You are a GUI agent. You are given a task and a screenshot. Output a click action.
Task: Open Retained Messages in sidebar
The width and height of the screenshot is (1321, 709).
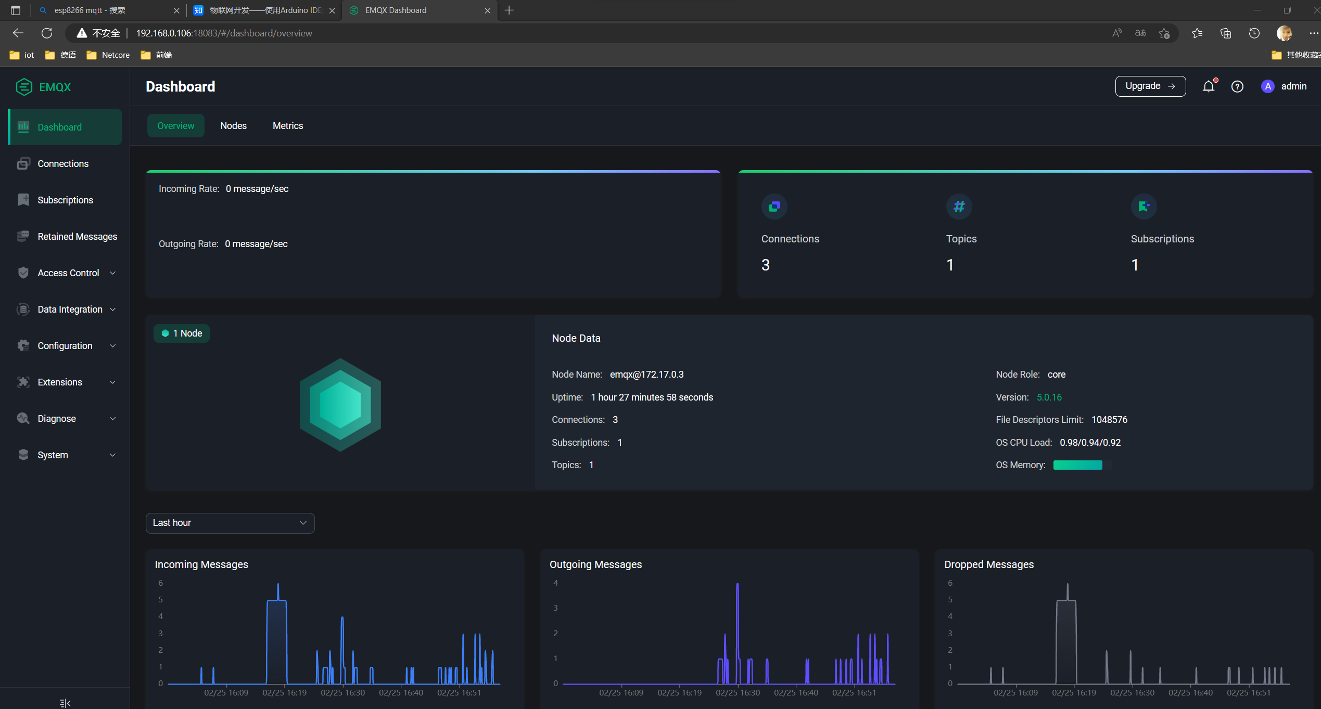(65, 237)
